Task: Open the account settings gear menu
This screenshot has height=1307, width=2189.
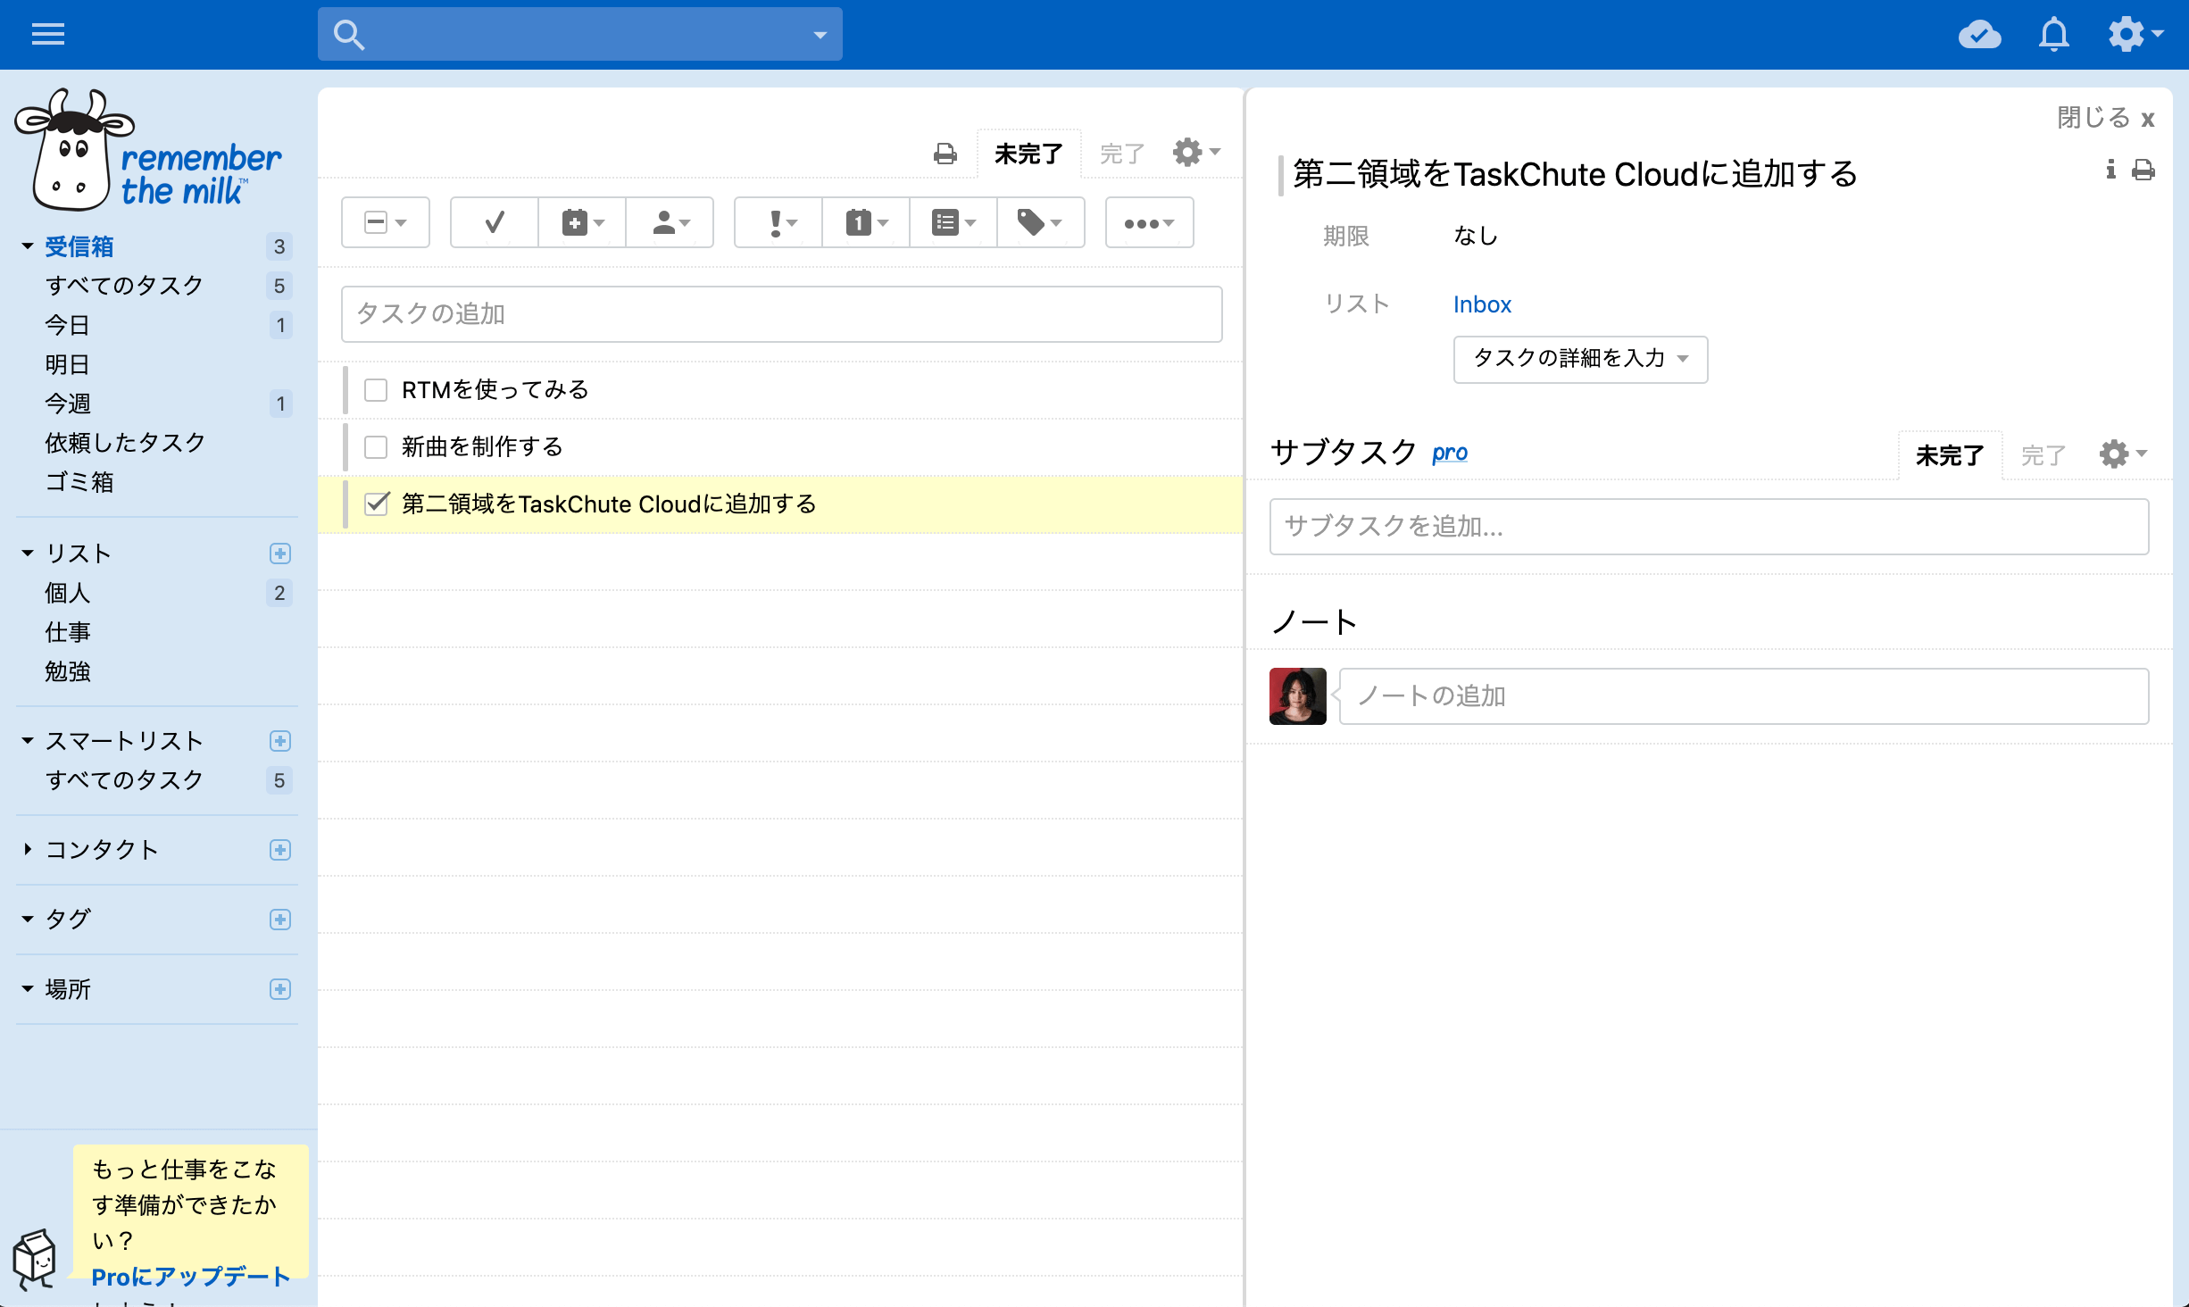Action: point(2135,34)
